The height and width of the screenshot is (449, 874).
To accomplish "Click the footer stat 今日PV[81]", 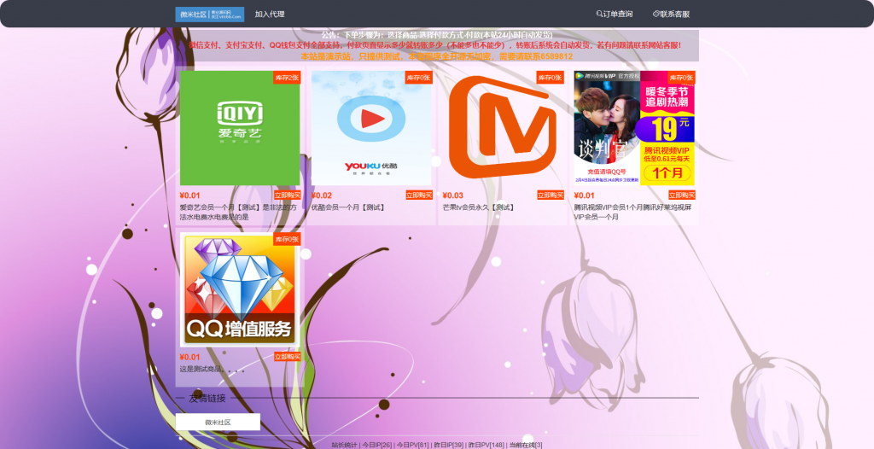I will 413,445.
